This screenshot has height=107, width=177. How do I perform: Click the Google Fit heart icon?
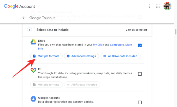pos(33,70)
